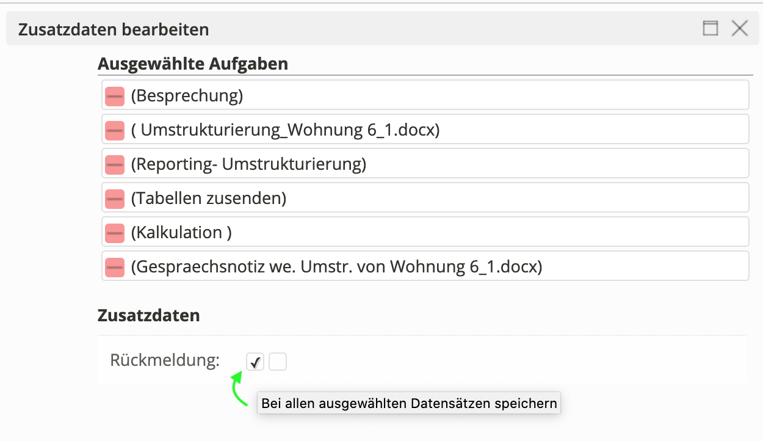The width and height of the screenshot is (763, 441).
Task: Uncheck the checked Rückmeldung save-all checkbox
Action: (x=255, y=362)
